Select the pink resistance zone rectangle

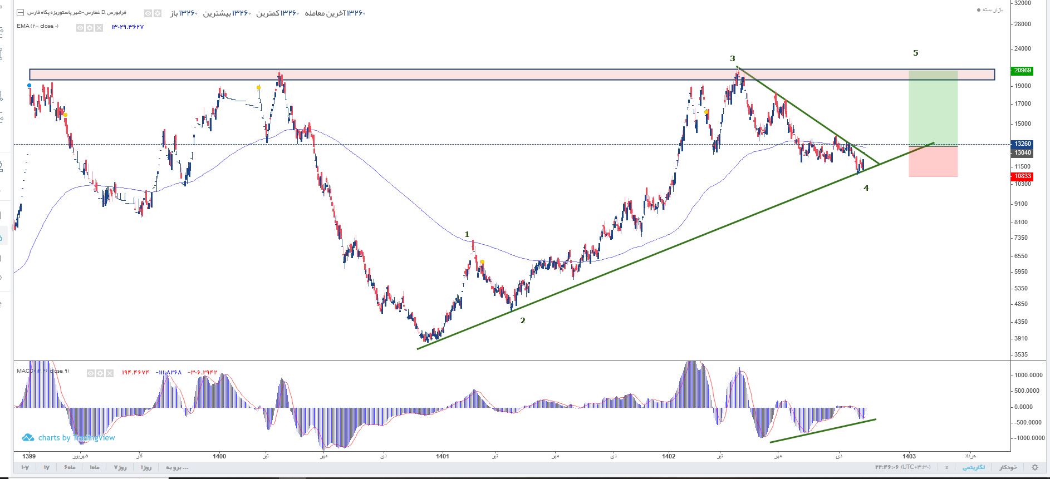512,75
